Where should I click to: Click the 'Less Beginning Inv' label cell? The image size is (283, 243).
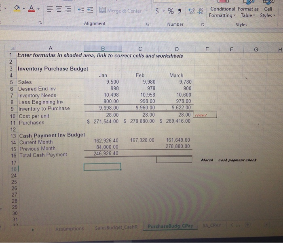pos(41,102)
